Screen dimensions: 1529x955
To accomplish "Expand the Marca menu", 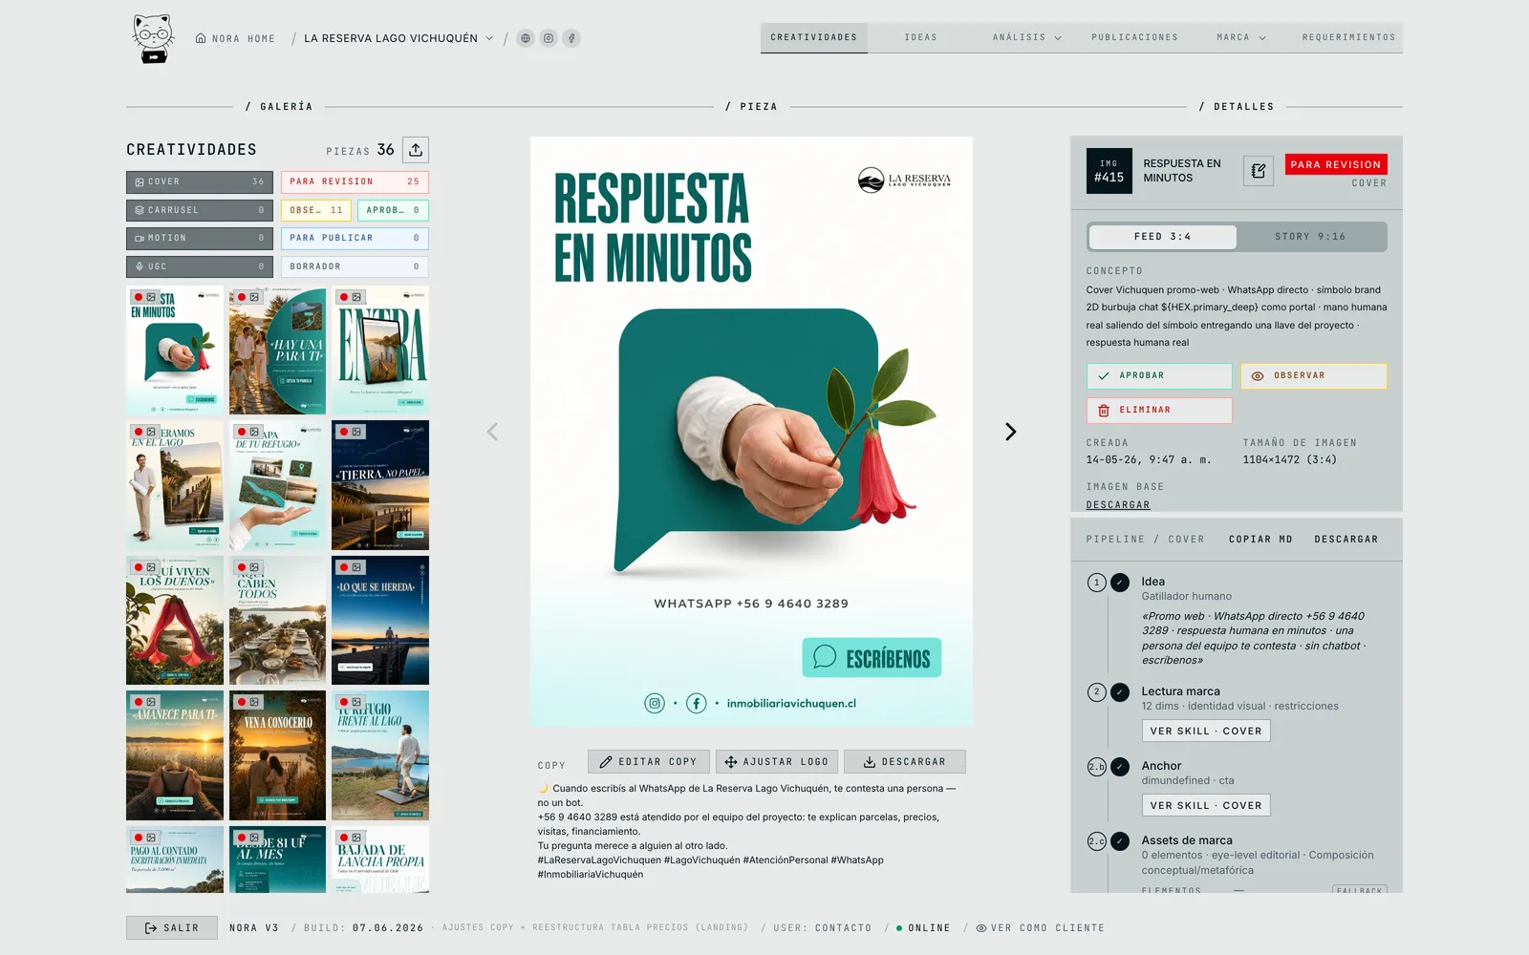I will [x=1241, y=37].
